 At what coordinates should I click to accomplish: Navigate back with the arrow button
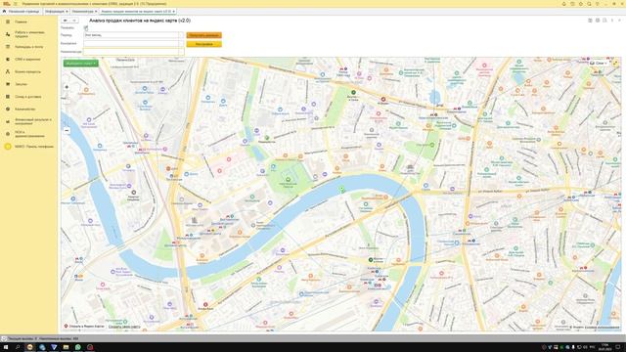tap(66, 21)
